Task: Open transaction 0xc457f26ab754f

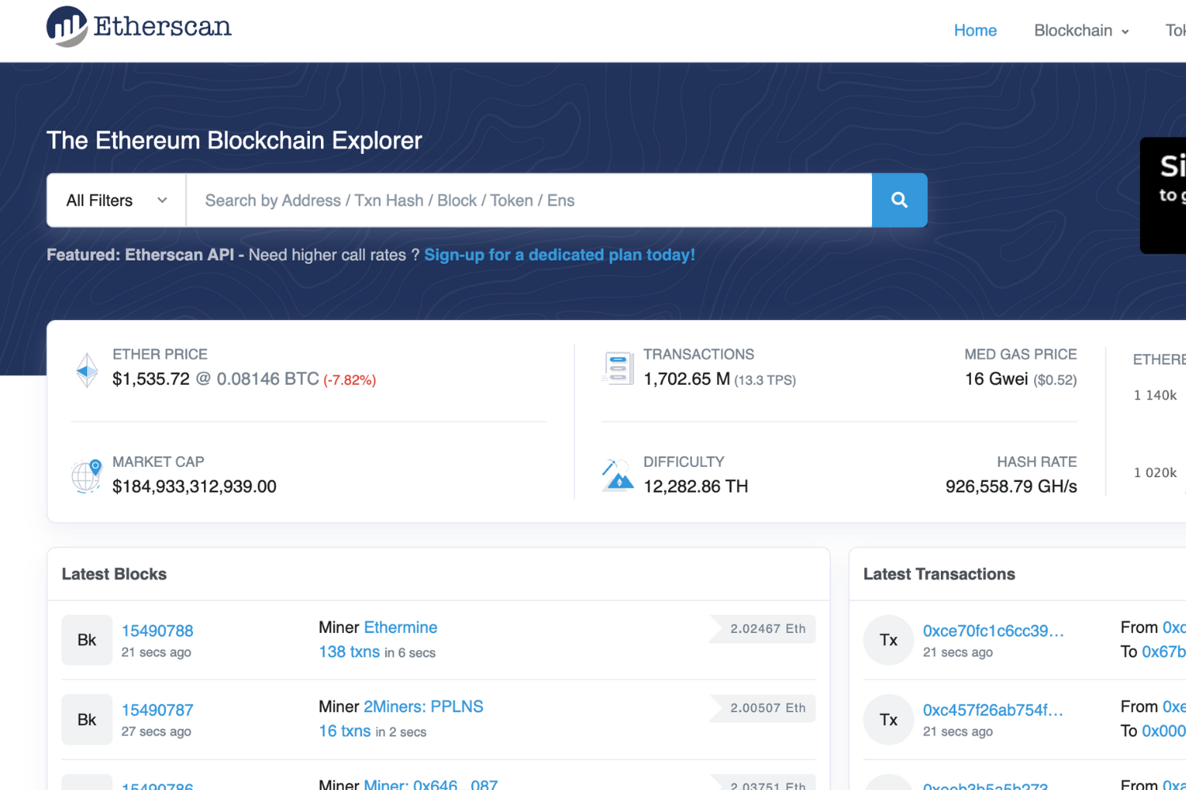Action: pyautogui.click(x=993, y=710)
